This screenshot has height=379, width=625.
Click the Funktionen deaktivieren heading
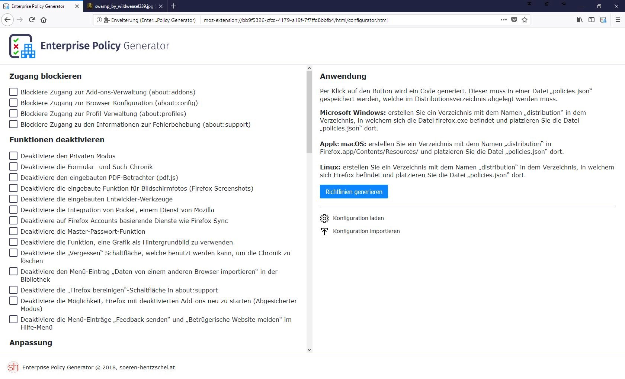pyautogui.click(x=57, y=140)
